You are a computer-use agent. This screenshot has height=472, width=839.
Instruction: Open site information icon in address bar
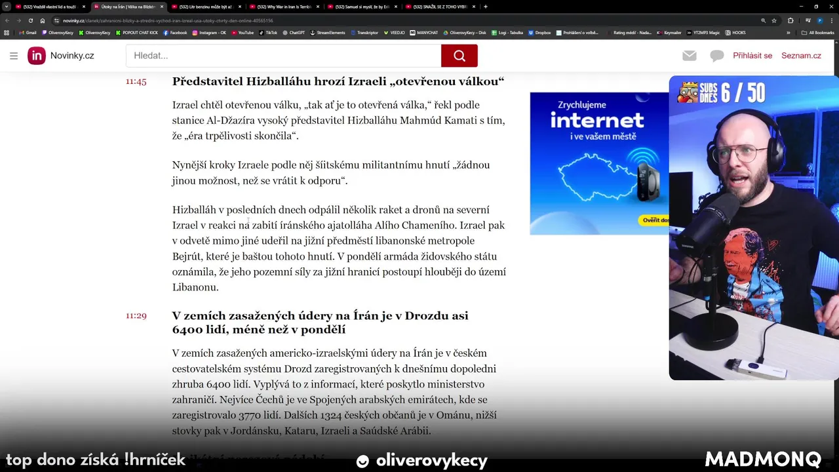(56, 20)
